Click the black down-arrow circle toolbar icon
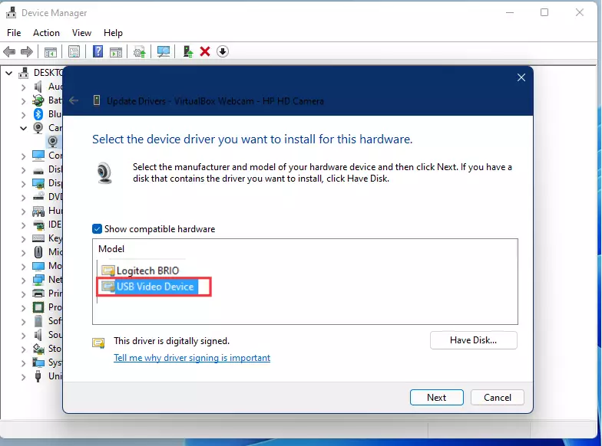602x446 pixels. [223, 51]
